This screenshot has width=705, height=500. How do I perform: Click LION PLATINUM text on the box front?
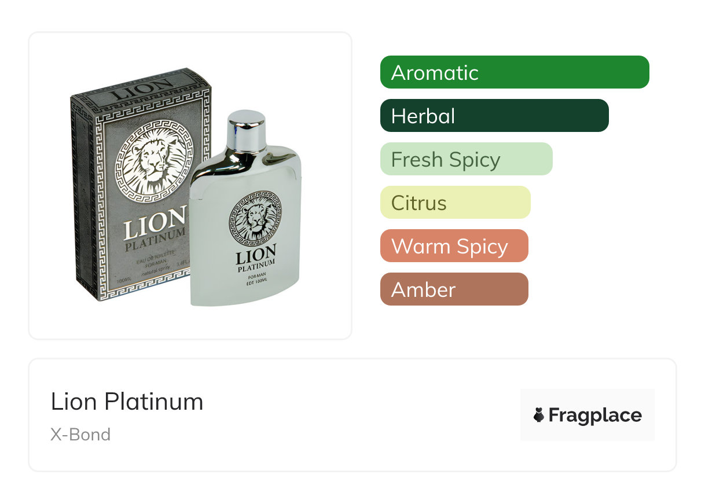[155, 229]
